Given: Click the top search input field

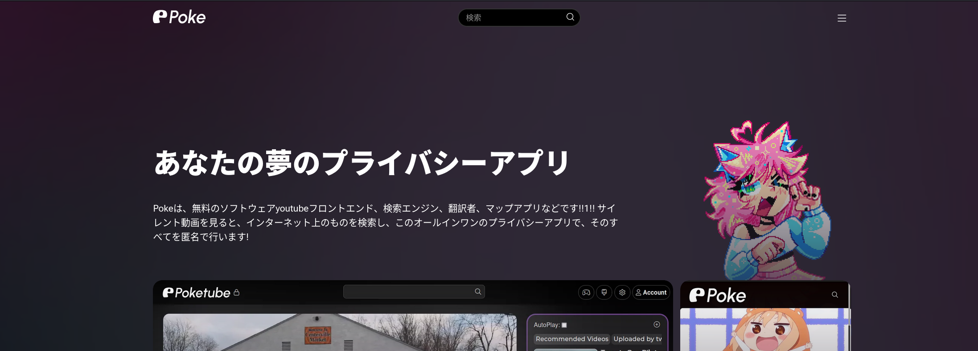Looking at the screenshot, I should click(513, 18).
